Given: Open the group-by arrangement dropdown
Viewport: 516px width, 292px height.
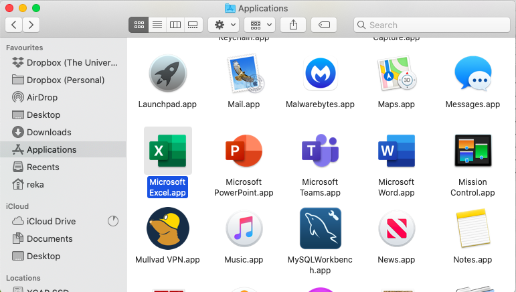Looking at the screenshot, I should coord(260,25).
